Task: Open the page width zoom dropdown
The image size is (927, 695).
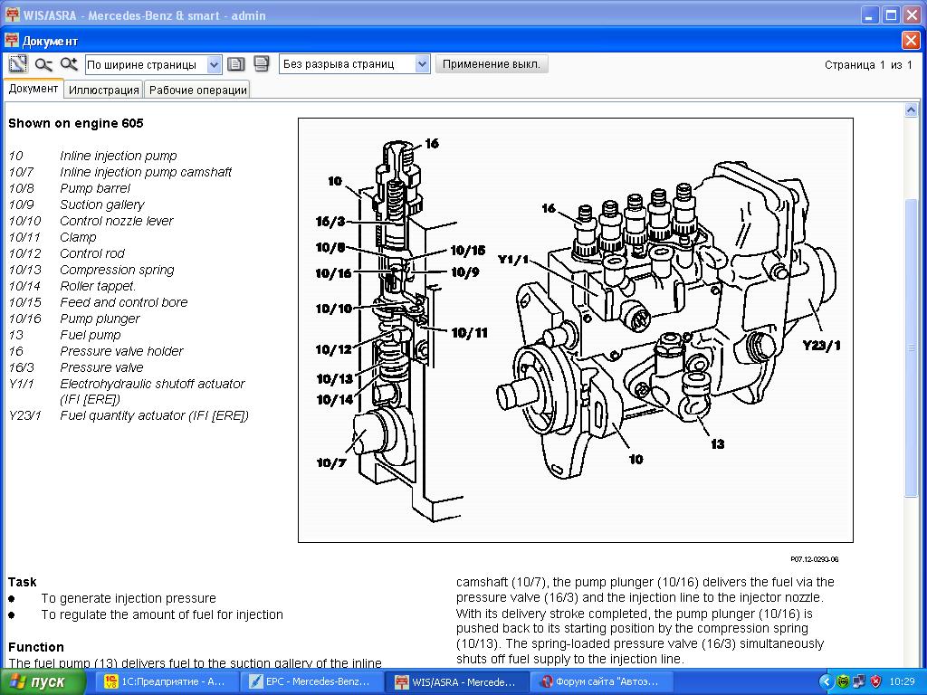Action: (x=154, y=64)
